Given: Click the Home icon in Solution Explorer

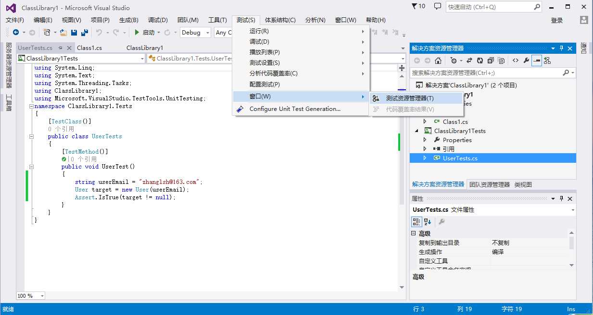Looking at the screenshot, I should coord(438,61).
